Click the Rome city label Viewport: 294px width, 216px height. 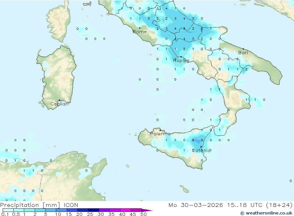coord(140,32)
